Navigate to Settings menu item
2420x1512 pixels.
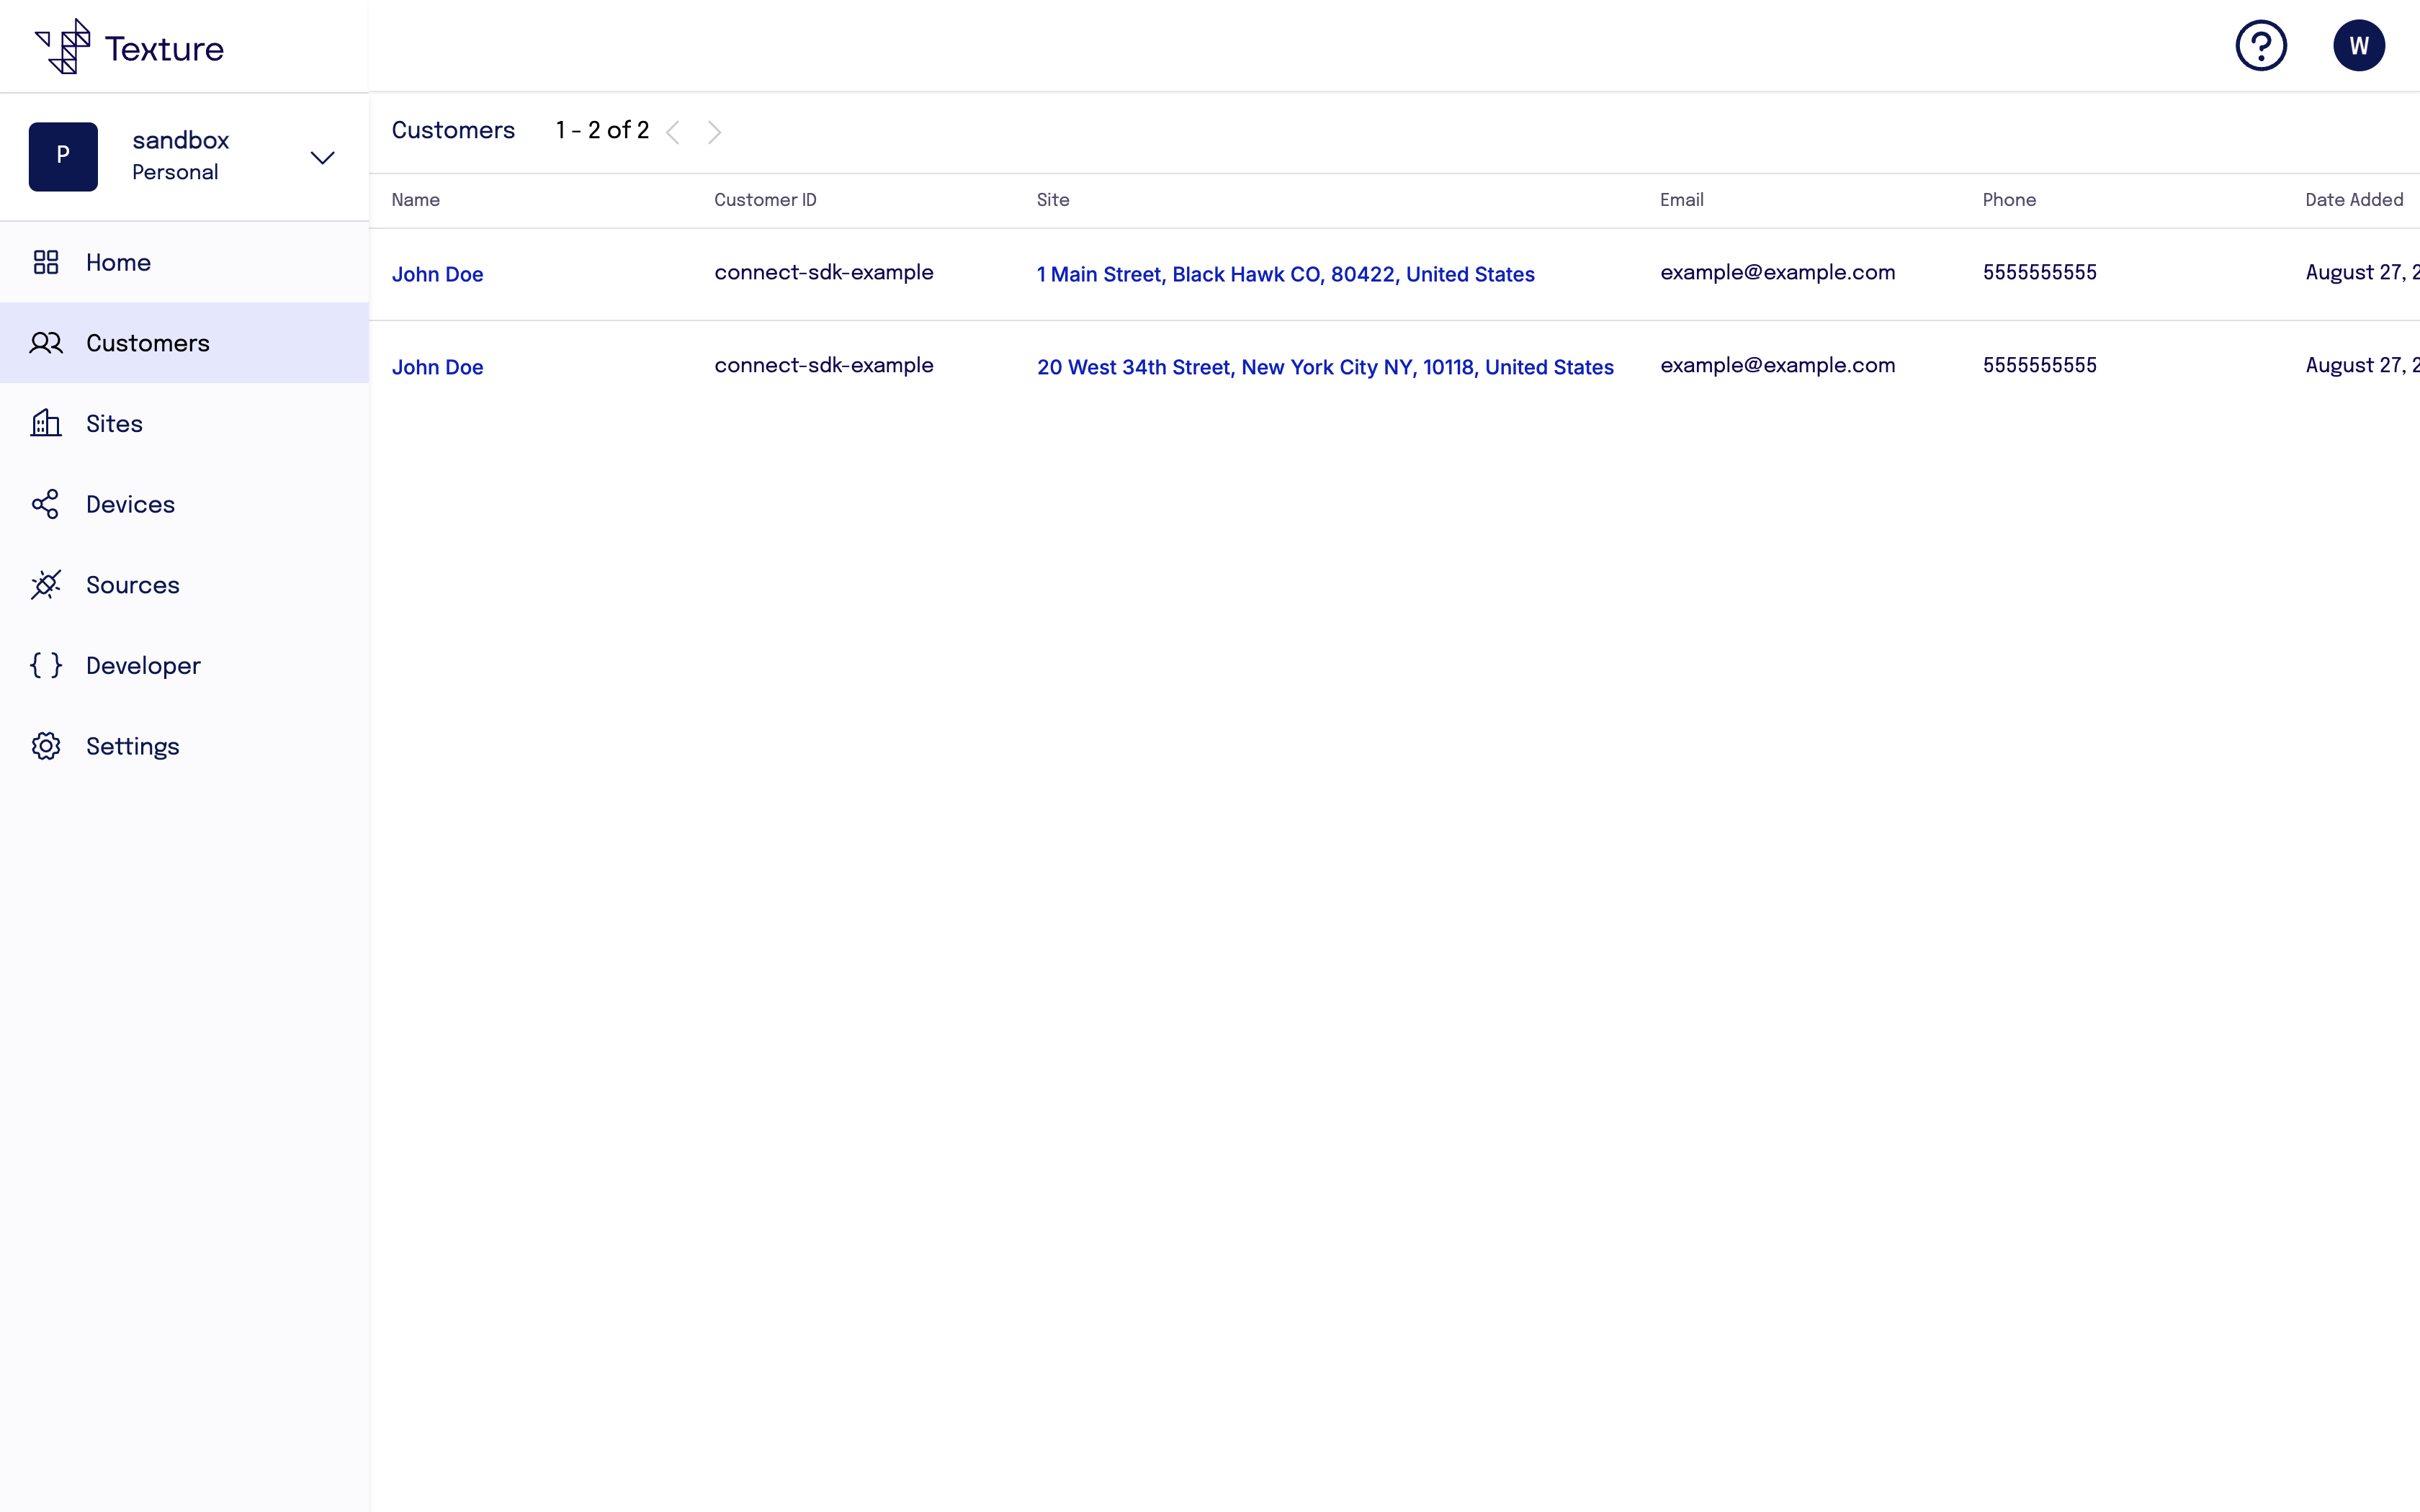(132, 746)
